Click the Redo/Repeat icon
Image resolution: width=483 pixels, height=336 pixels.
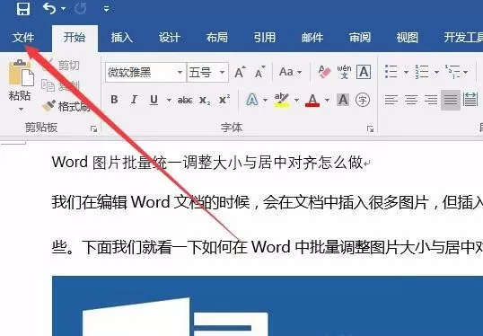(x=80, y=9)
